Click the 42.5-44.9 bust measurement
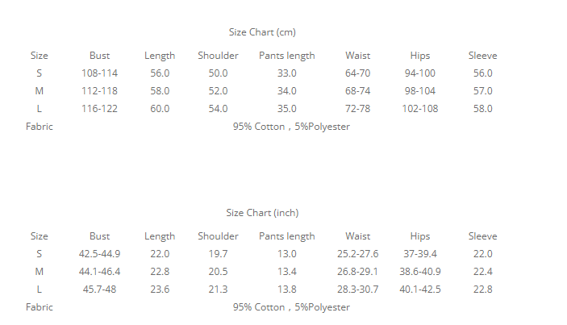This screenshot has height=325, width=567. (99, 254)
